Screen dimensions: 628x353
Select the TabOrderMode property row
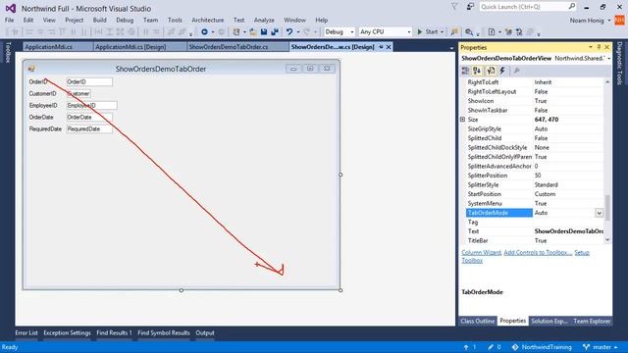(x=535, y=213)
